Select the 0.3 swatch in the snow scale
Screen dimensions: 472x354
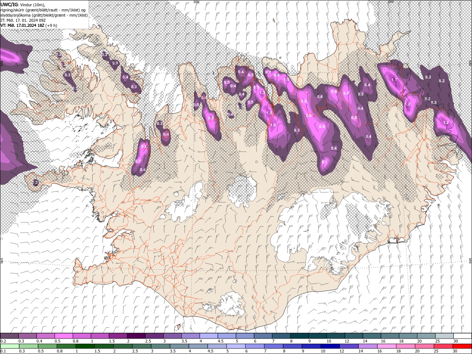[27, 336]
